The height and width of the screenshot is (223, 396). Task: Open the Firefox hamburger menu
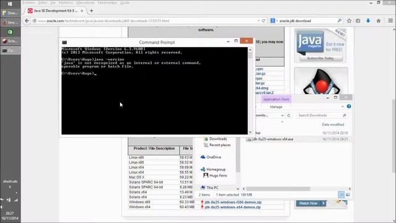pyautogui.click(x=390, y=20)
